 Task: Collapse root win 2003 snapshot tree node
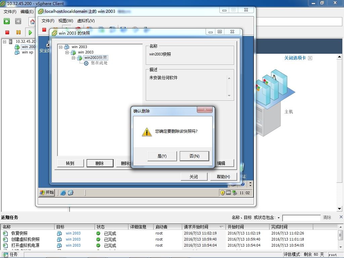pos(61,47)
